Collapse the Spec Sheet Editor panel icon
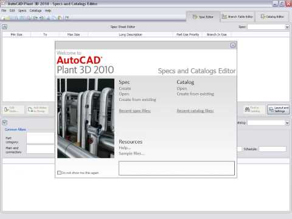Viewport: 292px width, 219px height. (x=5, y=27)
